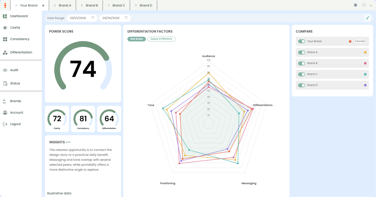Viewport: 376px width, 197px height.
Task: Click the Status clipboard icon
Action: pyautogui.click(x=5, y=83)
